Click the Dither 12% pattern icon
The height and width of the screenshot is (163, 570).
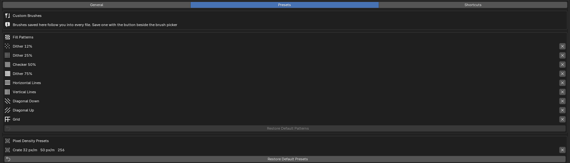[8, 46]
